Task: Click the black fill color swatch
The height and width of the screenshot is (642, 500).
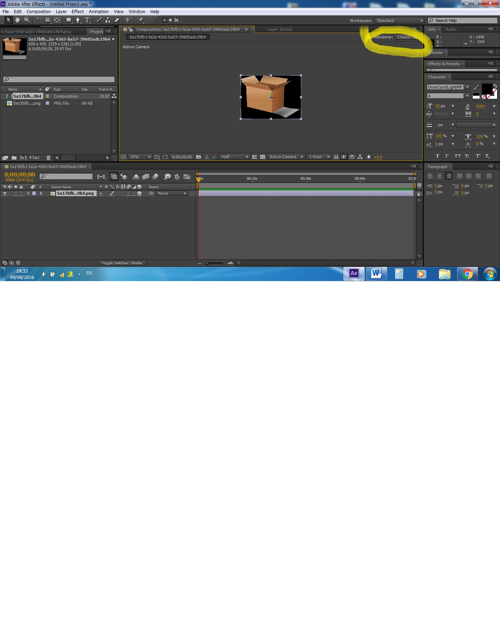Action: point(487,89)
